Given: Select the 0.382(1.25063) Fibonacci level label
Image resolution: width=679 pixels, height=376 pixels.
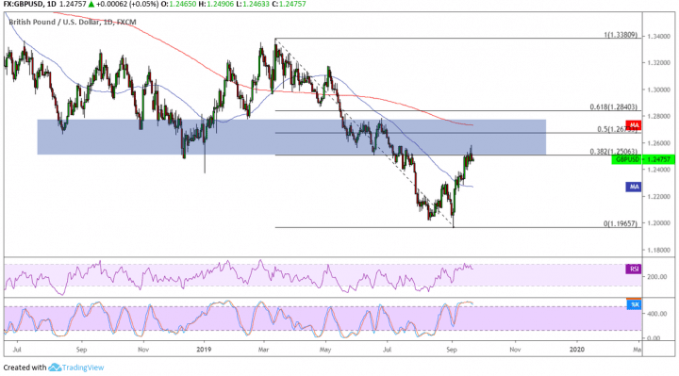Looking at the screenshot, I should pos(613,152).
